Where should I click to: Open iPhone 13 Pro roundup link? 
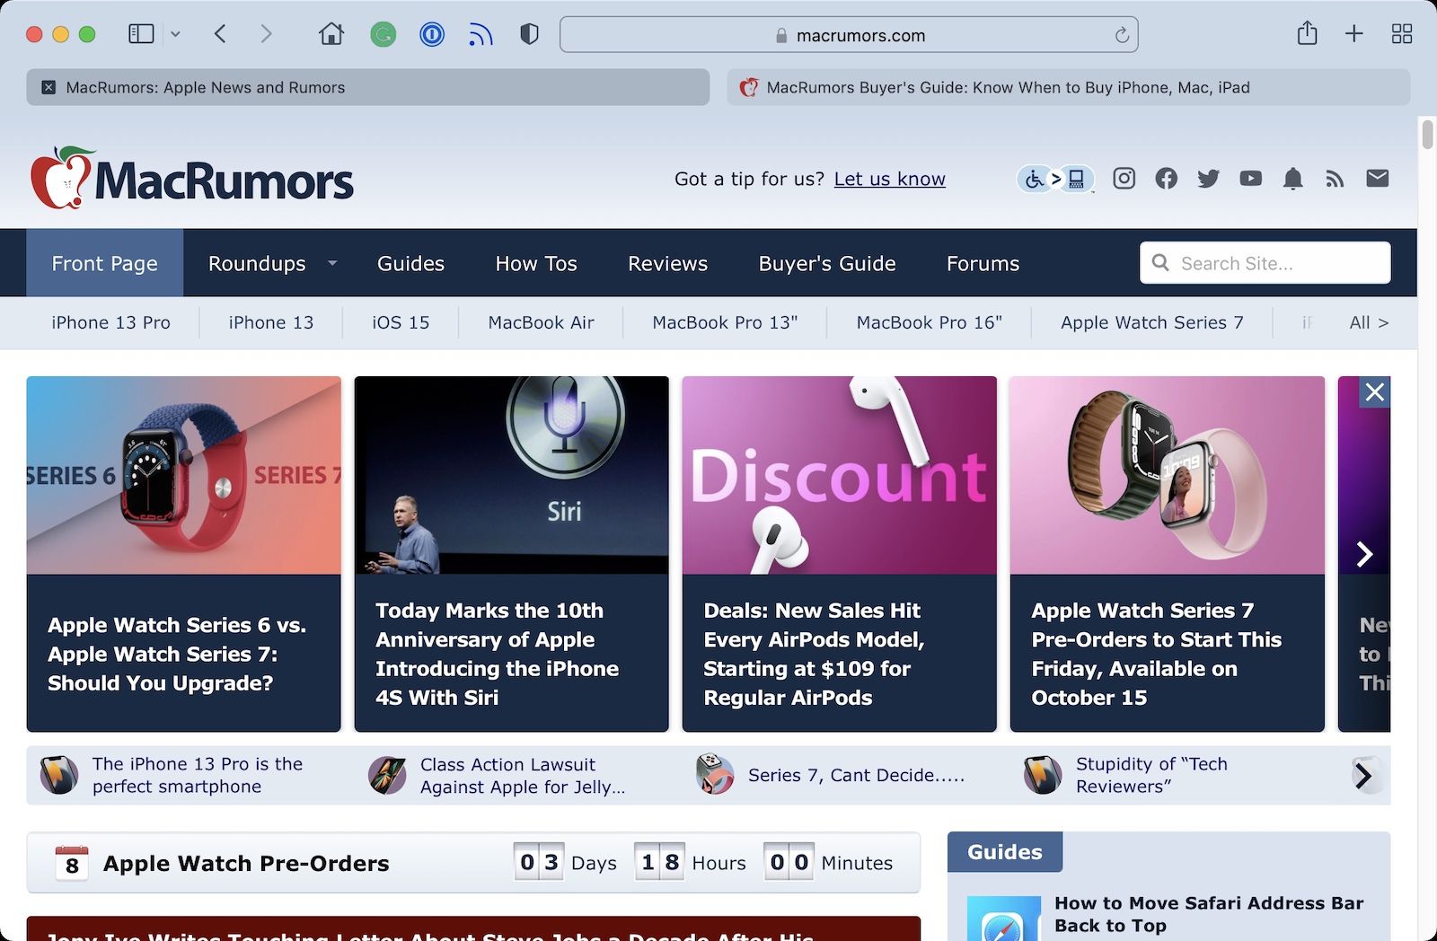(x=110, y=322)
